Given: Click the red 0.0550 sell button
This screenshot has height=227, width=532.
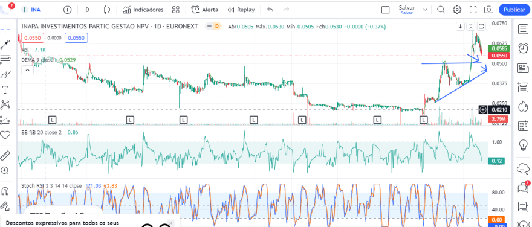Looking at the screenshot, I should click(x=33, y=38).
